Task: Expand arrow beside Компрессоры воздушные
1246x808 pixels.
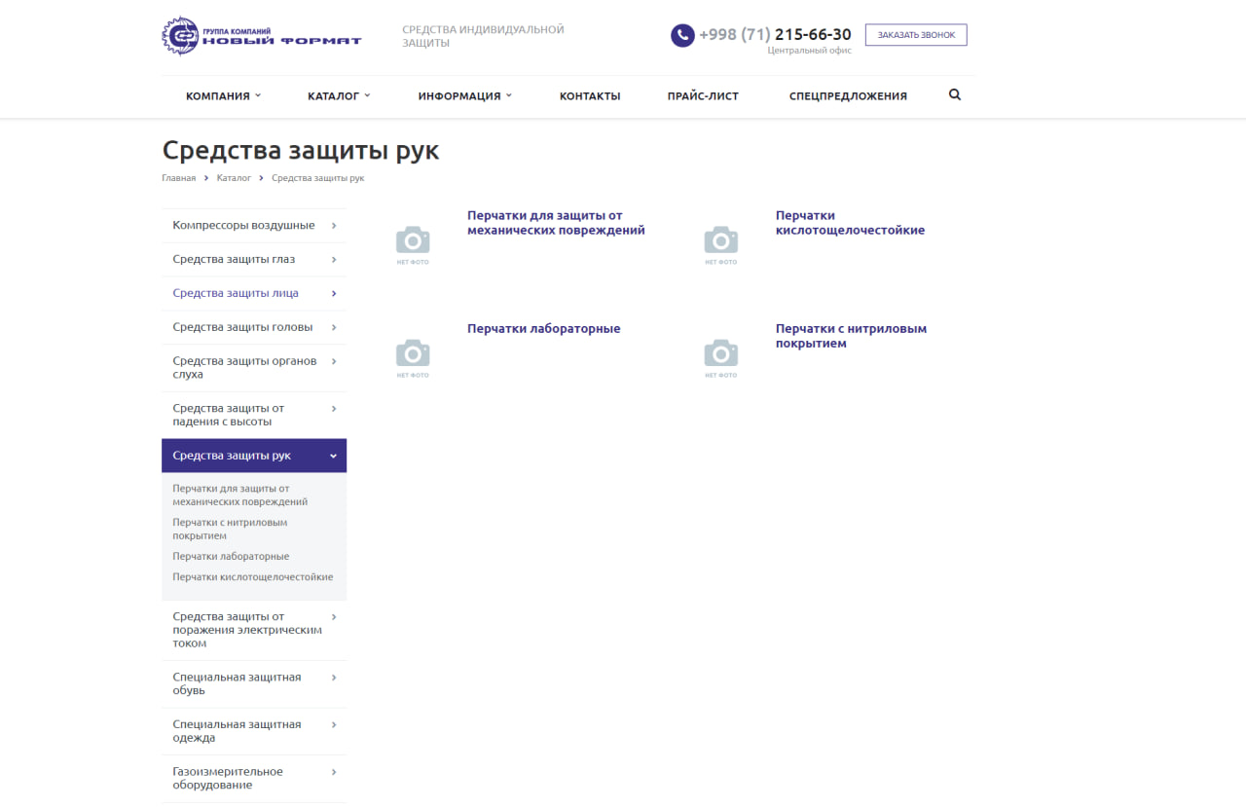Action: (x=334, y=225)
